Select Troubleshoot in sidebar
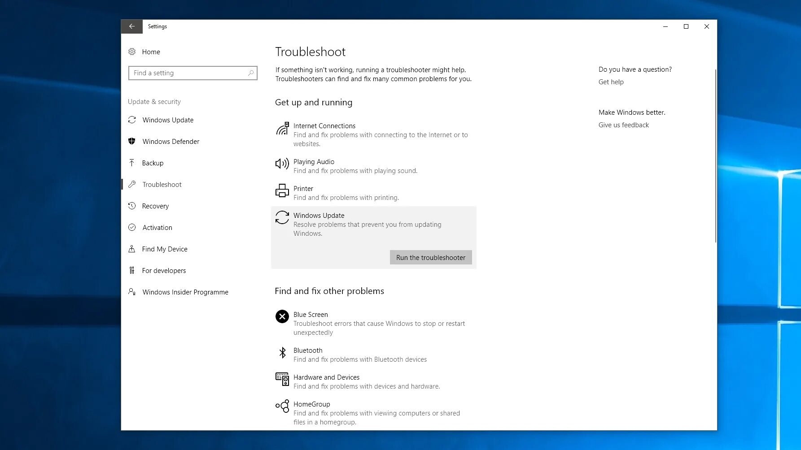The height and width of the screenshot is (450, 801). point(162,185)
